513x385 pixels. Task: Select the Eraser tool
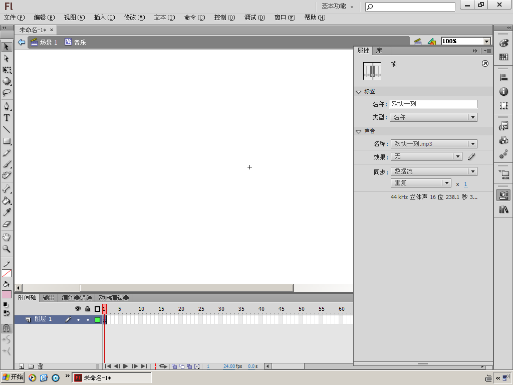click(x=7, y=224)
